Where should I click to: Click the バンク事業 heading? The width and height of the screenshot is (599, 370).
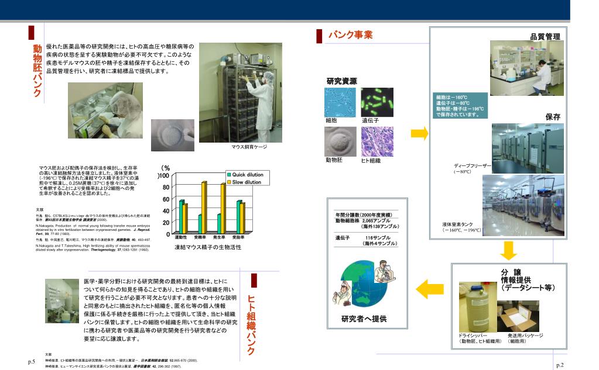(x=350, y=35)
